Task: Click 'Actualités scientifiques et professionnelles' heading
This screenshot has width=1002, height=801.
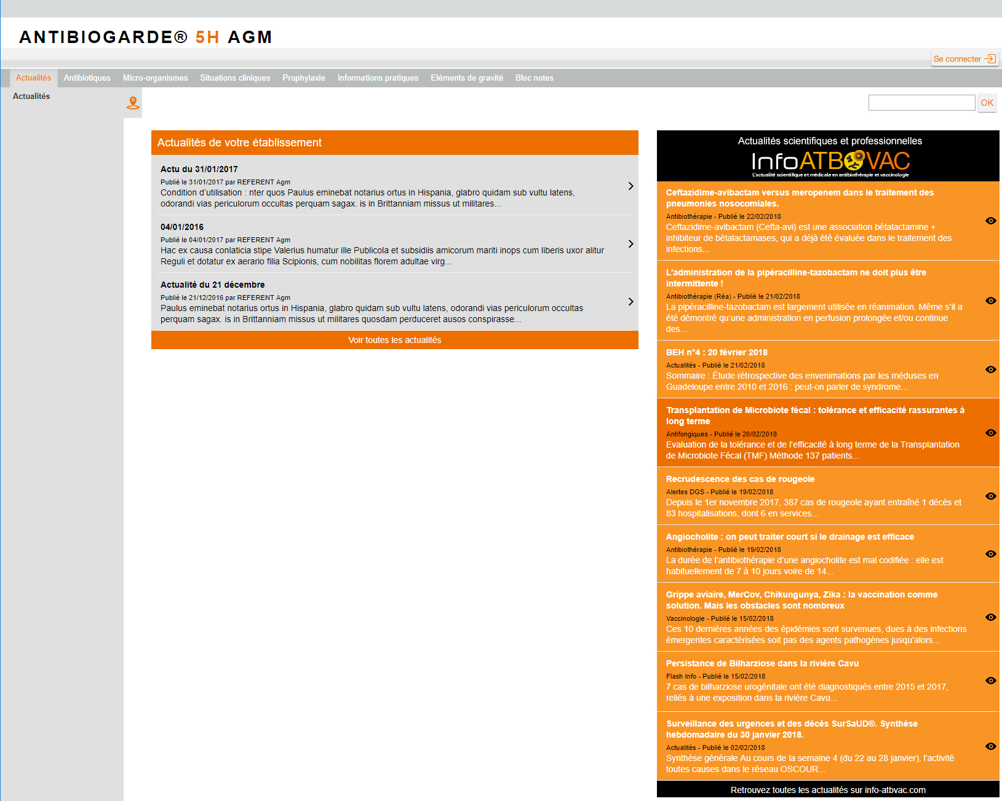Action: click(830, 141)
